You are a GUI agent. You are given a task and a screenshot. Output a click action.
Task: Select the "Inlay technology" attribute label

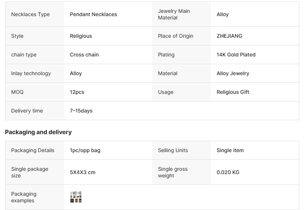pos(31,73)
